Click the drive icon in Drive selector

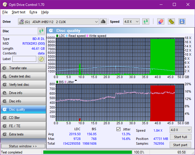(x=21, y=22)
